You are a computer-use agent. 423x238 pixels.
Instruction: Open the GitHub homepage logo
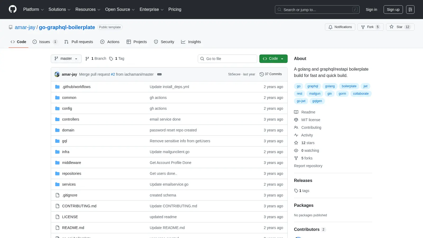click(x=13, y=9)
